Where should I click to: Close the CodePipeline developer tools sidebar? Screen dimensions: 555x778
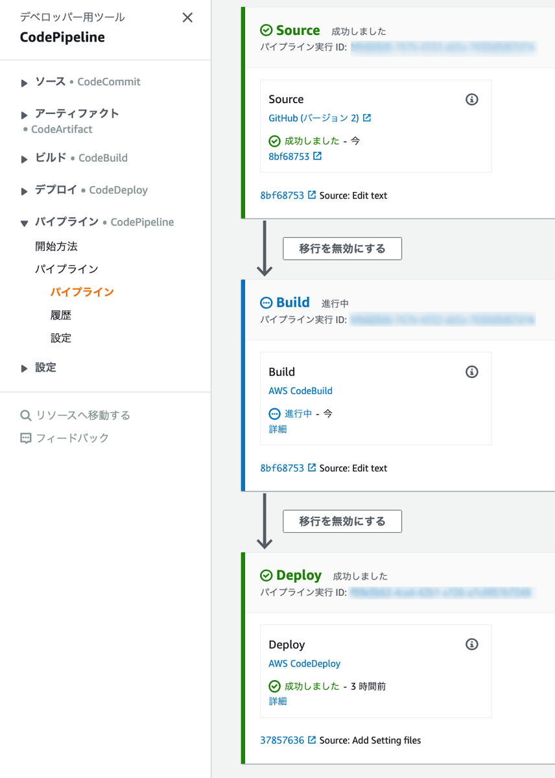point(187,18)
